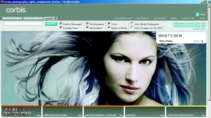
Task: Click the search text input field
Action: coord(23,23)
